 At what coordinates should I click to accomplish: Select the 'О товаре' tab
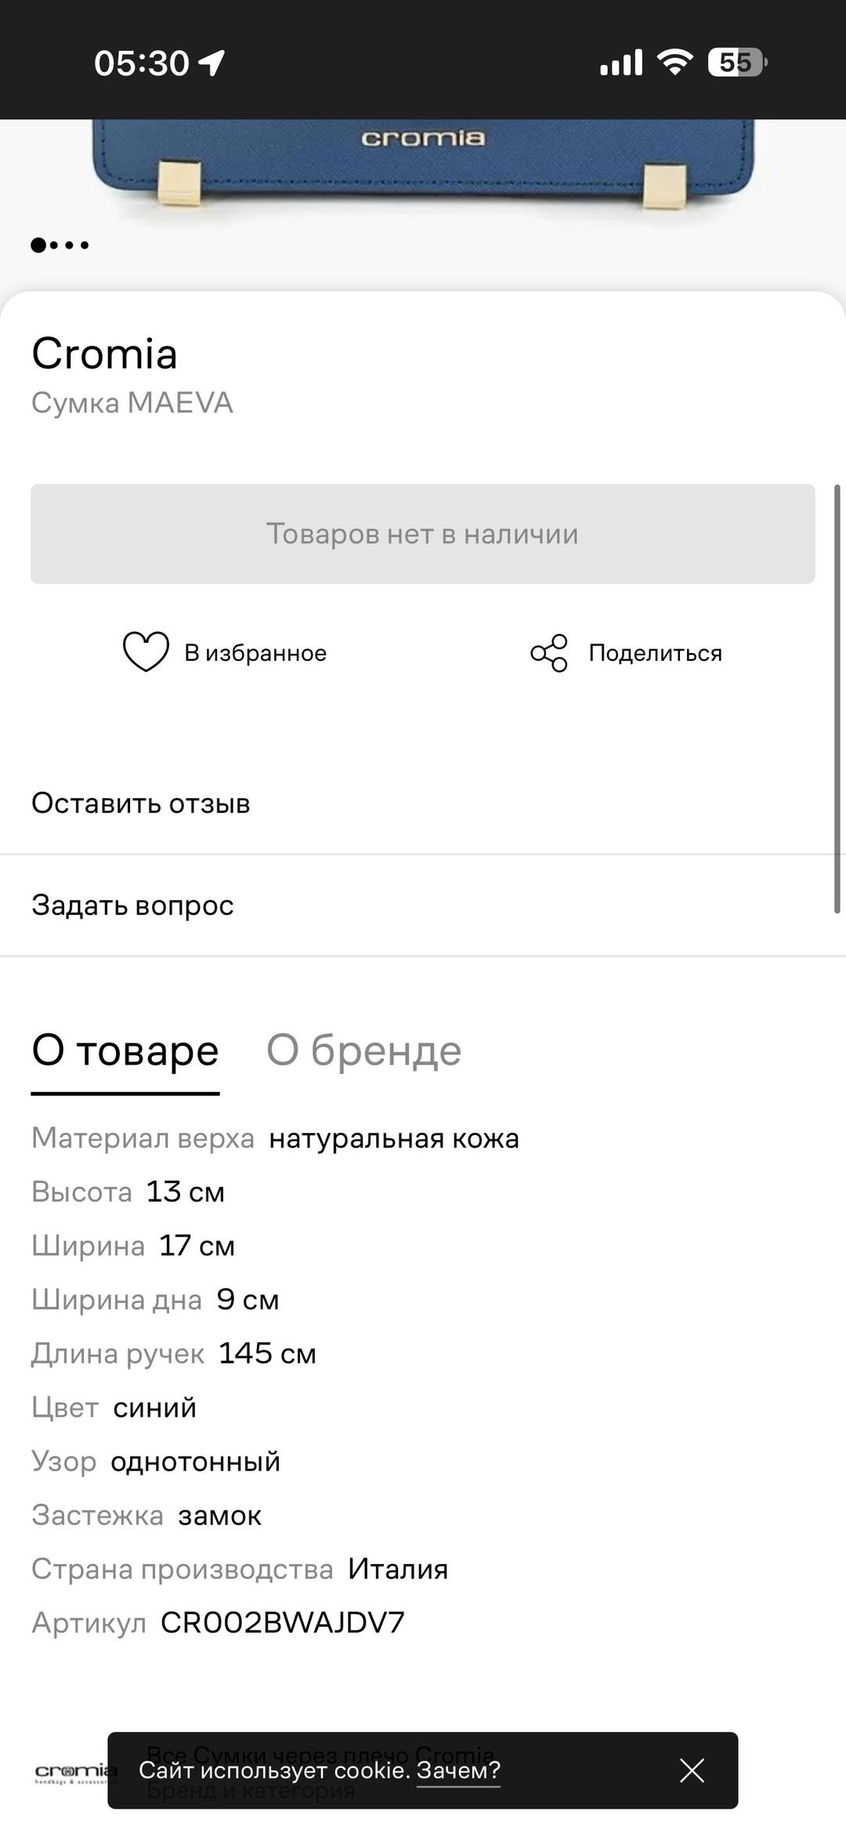tap(125, 1051)
